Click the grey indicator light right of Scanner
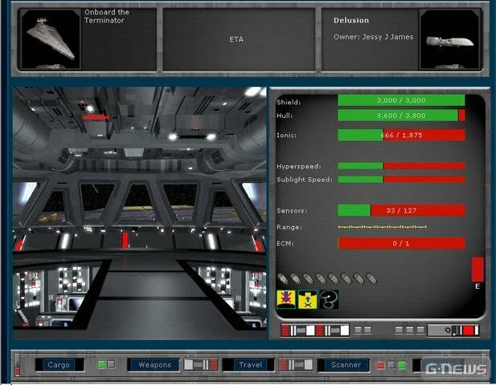The height and width of the screenshot is (385, 496). click(x=391, y=366)
